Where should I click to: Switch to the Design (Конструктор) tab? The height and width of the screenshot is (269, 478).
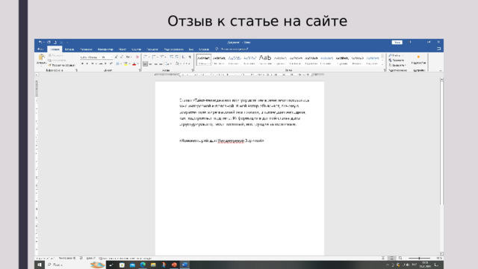(x=105, y=49)
